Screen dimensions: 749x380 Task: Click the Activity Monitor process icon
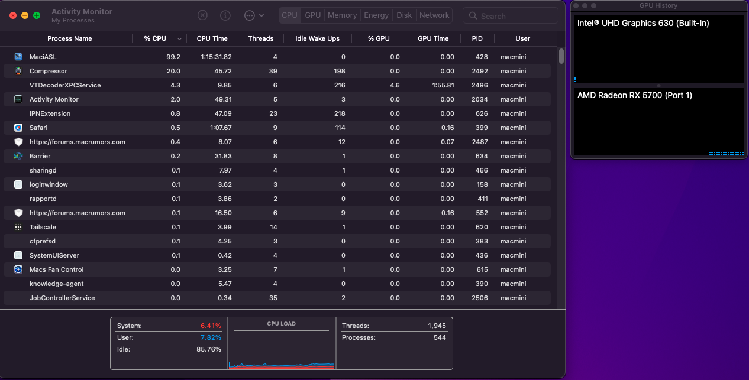click(x=18, y=99)
